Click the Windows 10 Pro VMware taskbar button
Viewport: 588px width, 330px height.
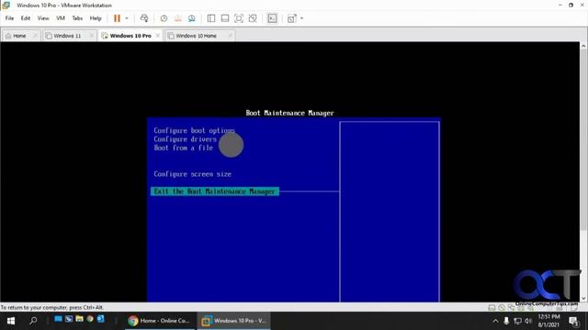tap(234, 321)
